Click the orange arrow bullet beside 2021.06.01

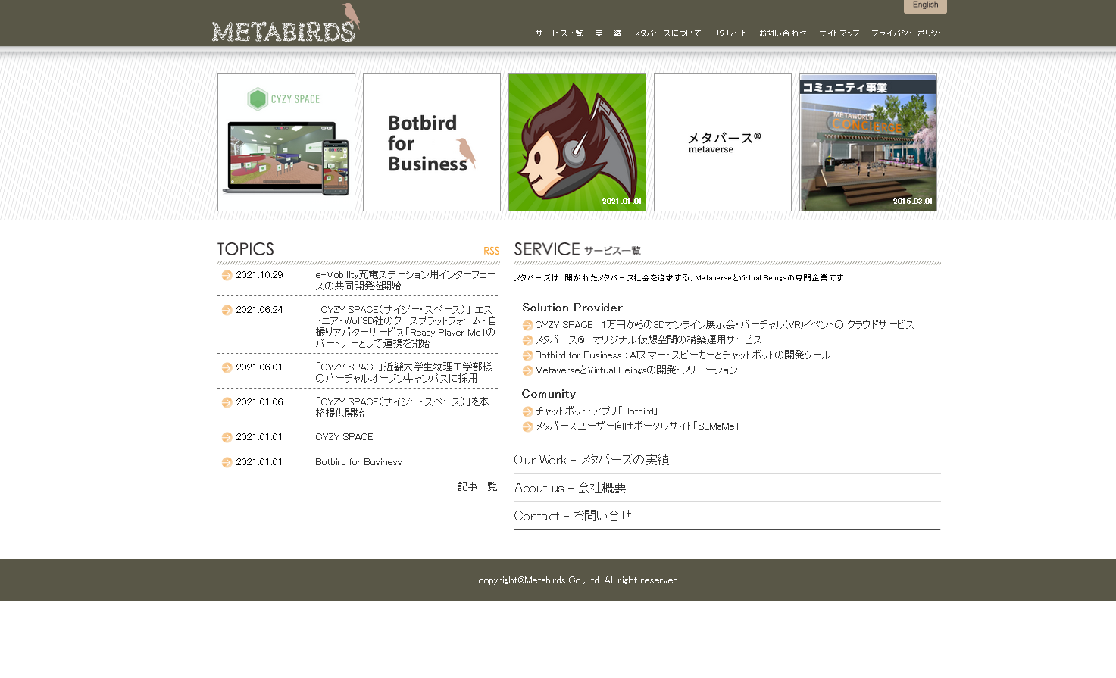coord(227,367)
